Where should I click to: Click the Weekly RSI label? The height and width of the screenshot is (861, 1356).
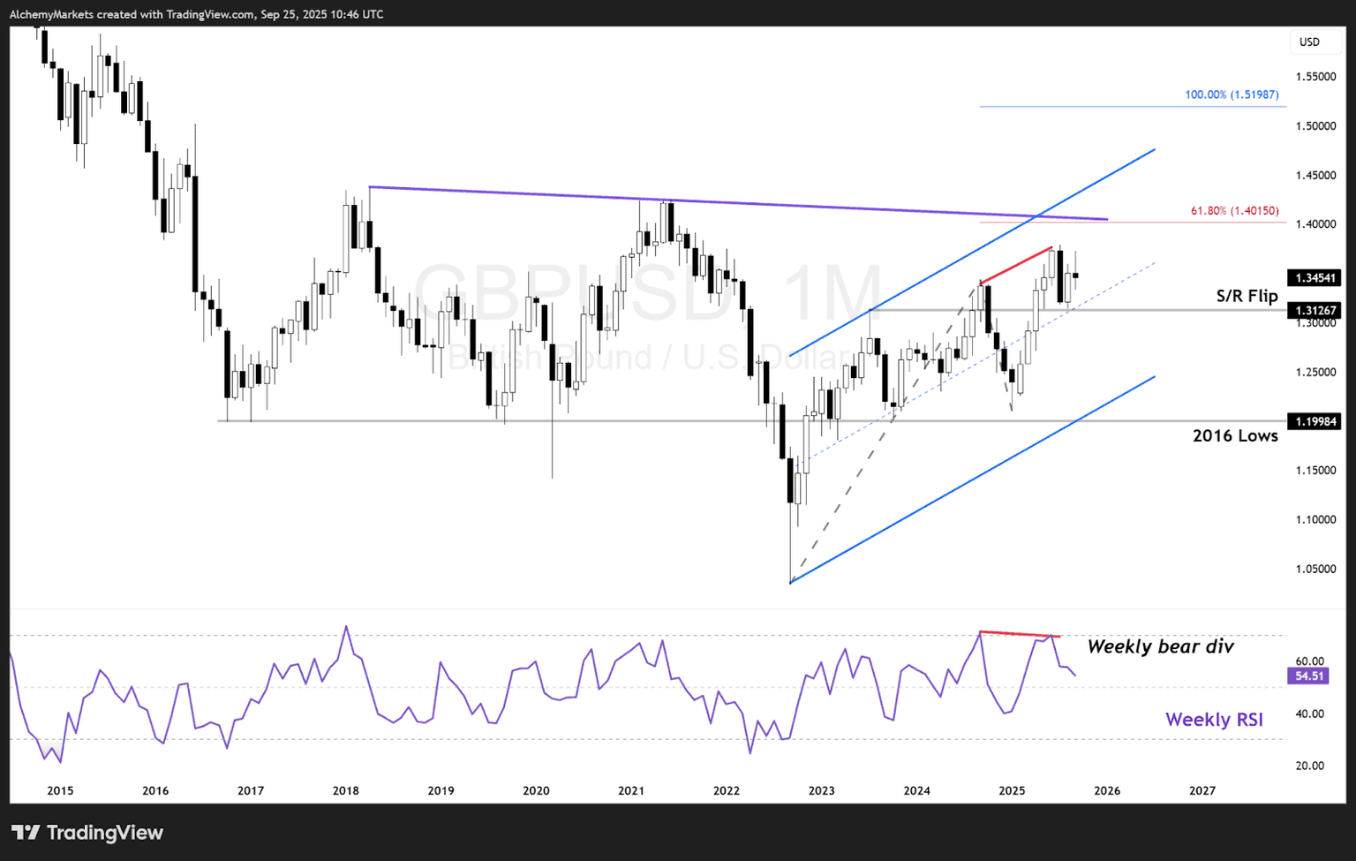point(1214,720)
